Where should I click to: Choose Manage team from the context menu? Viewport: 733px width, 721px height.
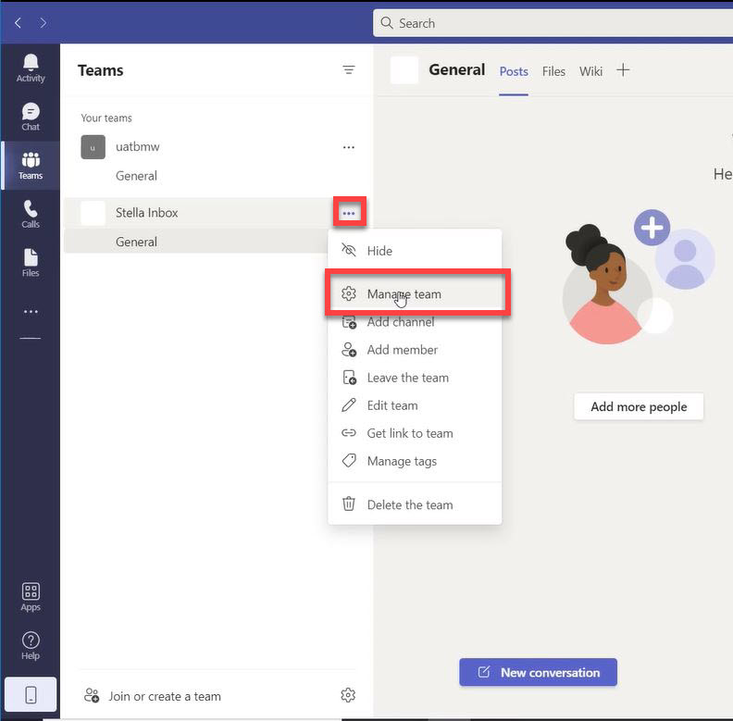coord(415,294)
